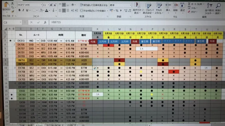Toggle Bold formatting
Screen dimensions: 225x126
click(19, 10)
